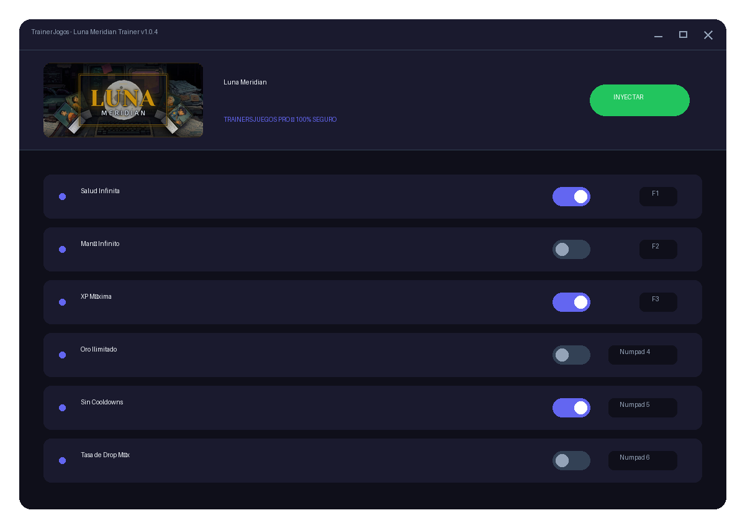Viewport: 745px width, 528px height.
Task: Click the F1 hotkey box
Action: [x=658, y=196]
